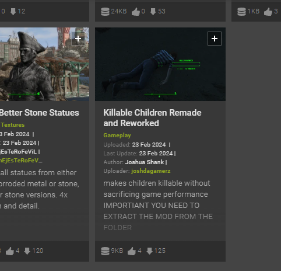Click the downloads arrow icon showing 120
This screenshot has height=271, width=281.
pyautogui.click(x=27, y=251)
